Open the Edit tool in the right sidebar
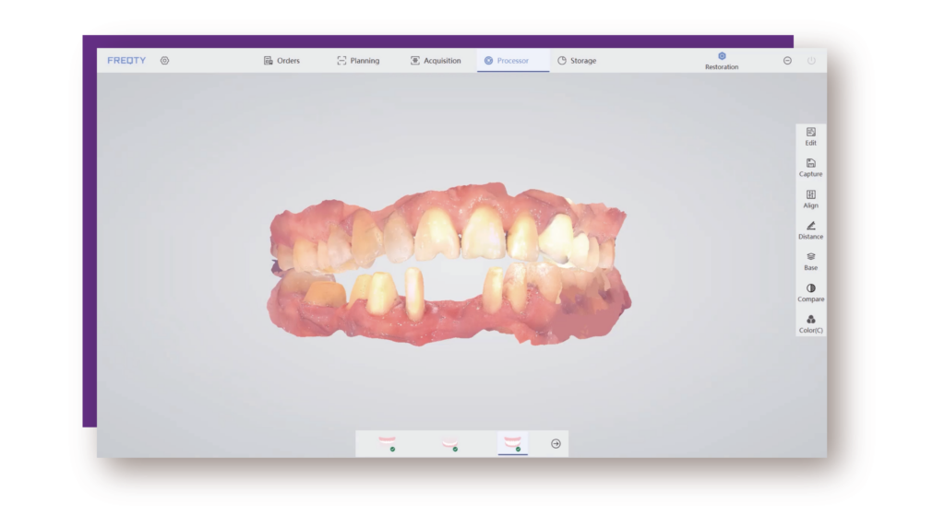945x527 pixels. [x=810, y=136]
